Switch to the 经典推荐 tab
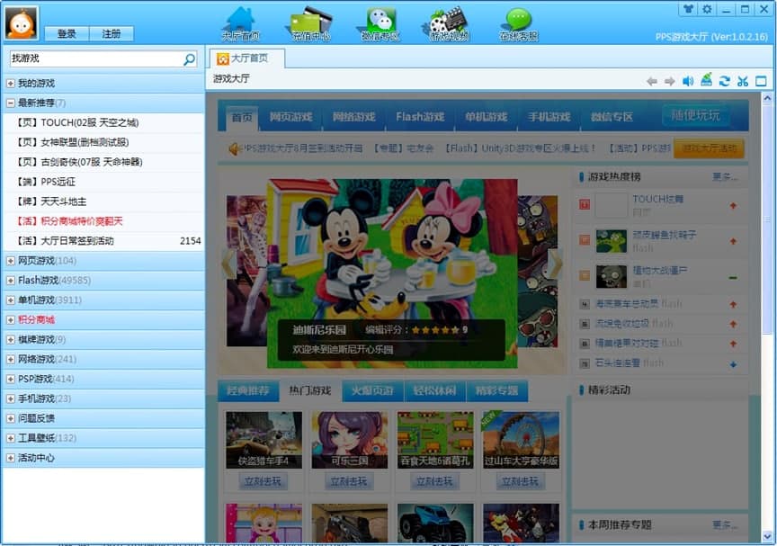 (x=248, y=391)
